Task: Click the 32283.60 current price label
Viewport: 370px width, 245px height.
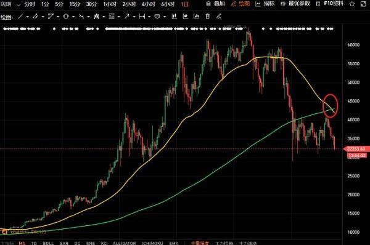Action: point(356,149)
